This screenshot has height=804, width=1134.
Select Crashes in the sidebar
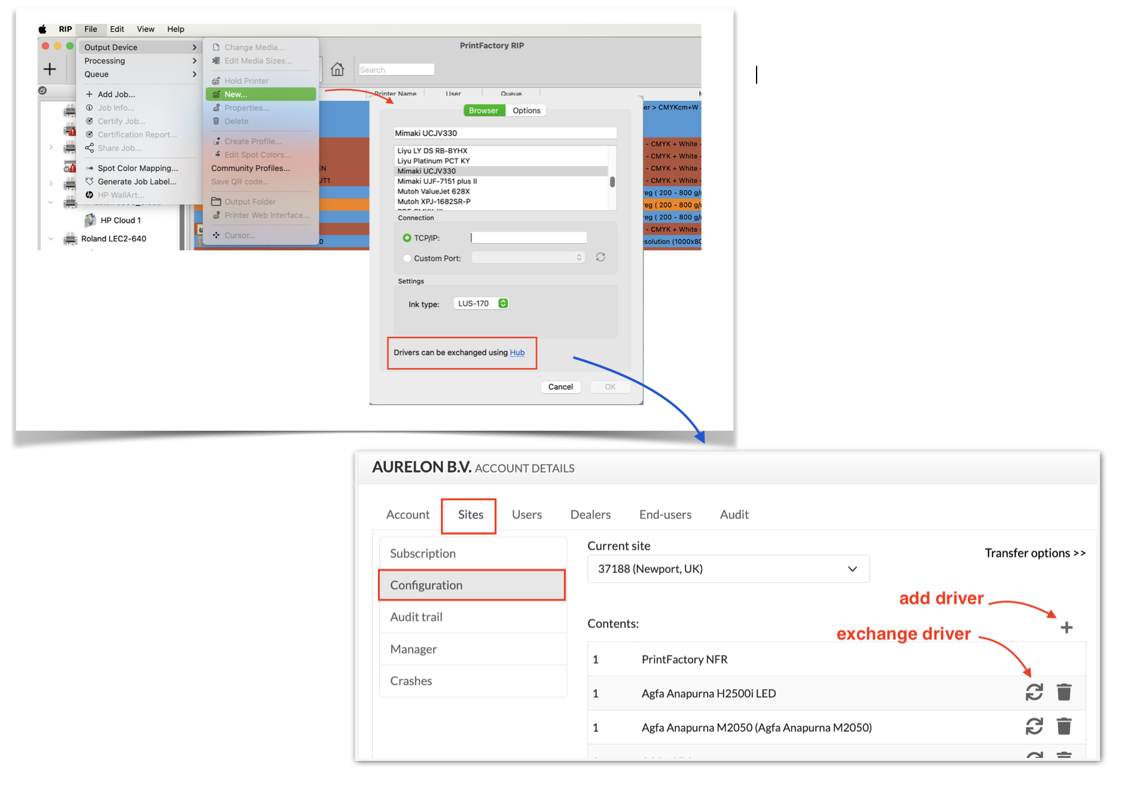(x=473, y=681)
